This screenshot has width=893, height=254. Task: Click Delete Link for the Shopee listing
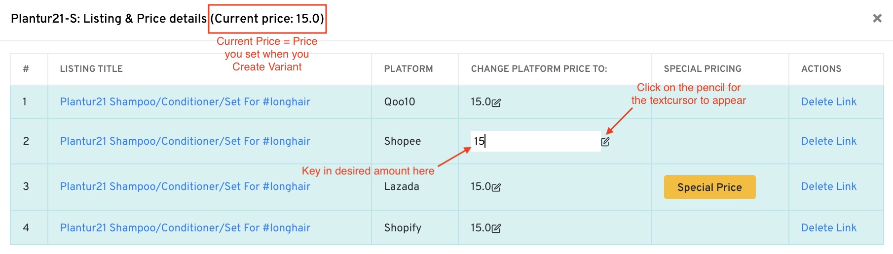(x=828, y=141)
